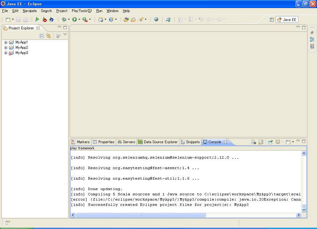Open the Search toolbar dropdown arrow
Image resolution: width=317 pixels, height=229 pixels.
tap(145, 19)
